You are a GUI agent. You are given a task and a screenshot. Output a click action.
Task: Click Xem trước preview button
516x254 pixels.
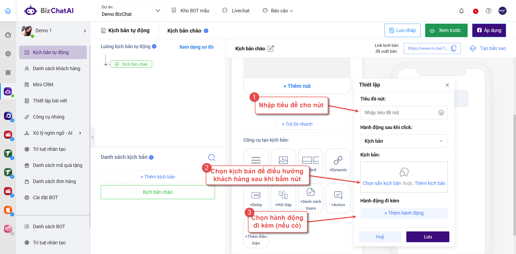446,30
